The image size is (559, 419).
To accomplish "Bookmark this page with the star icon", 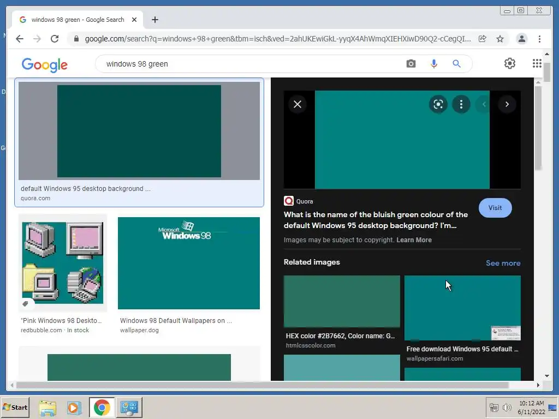I will tap(500, 39).
